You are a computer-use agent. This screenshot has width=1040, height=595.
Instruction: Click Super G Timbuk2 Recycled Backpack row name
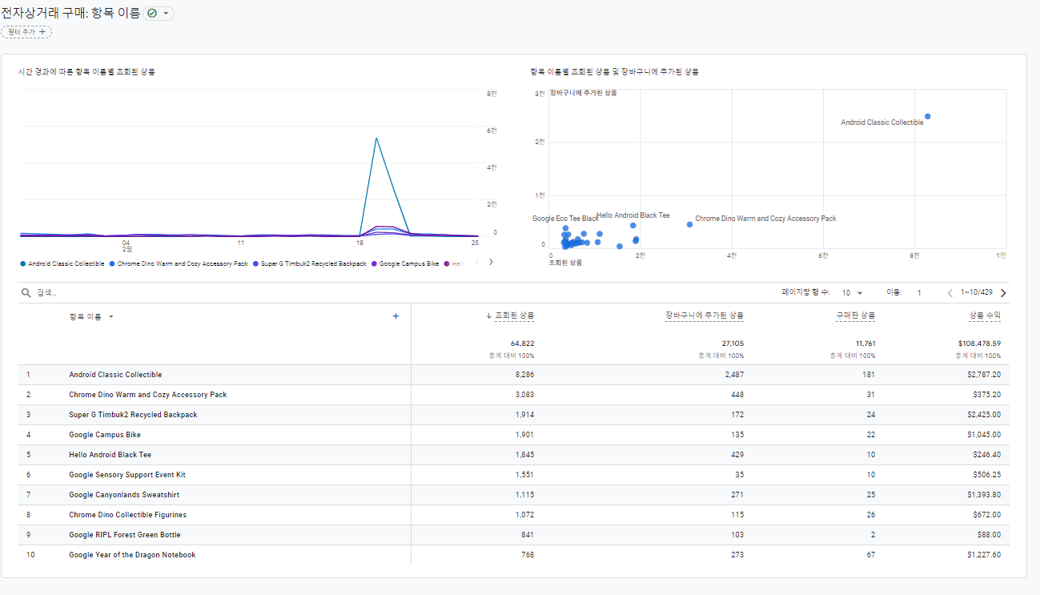pos(133,415)
